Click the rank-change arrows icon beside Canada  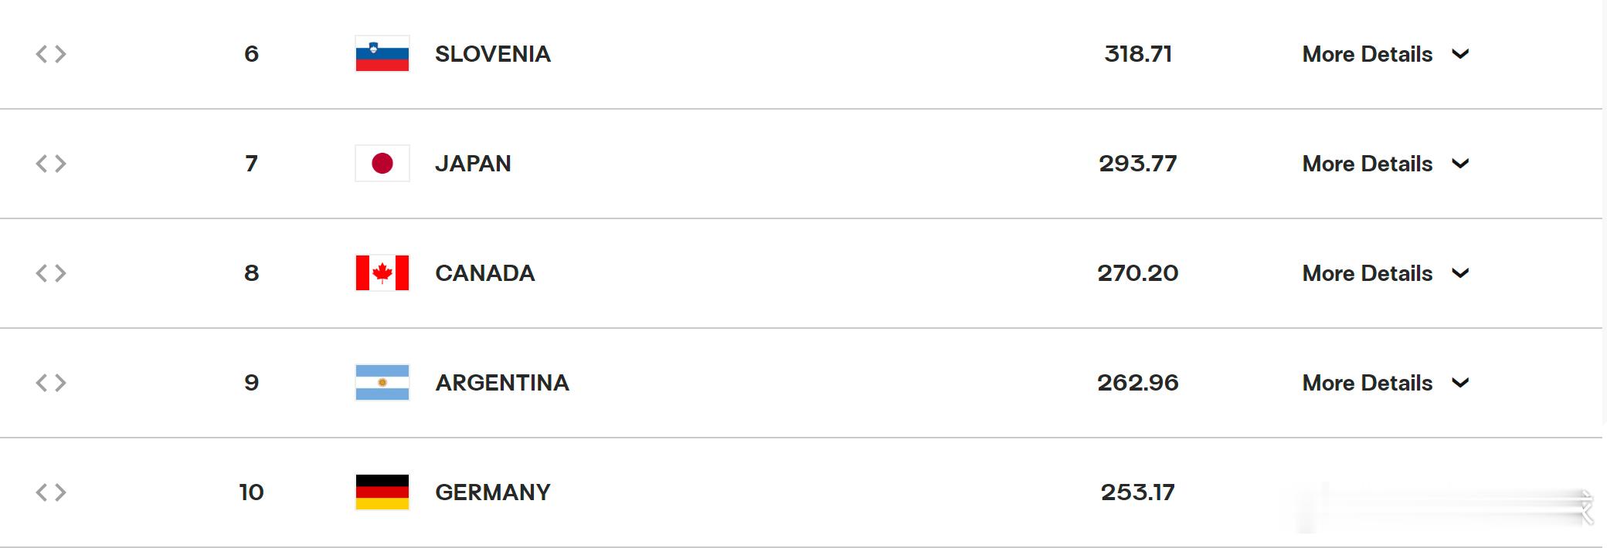coord(51,273)
